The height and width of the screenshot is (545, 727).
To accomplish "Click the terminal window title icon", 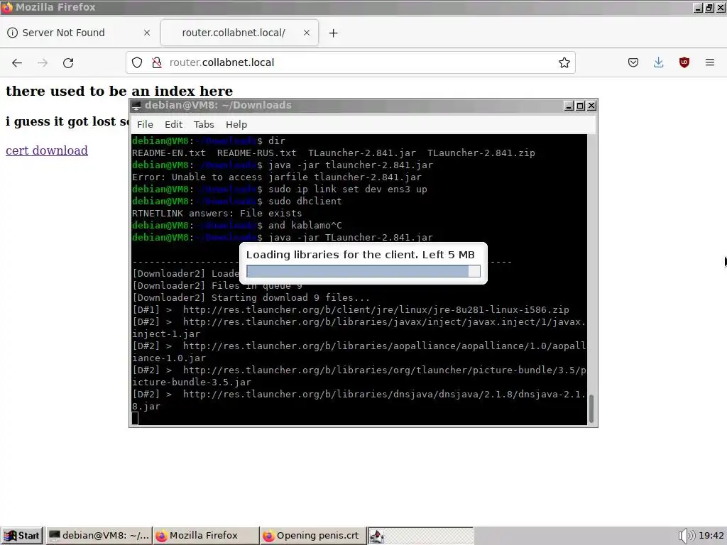I will [136, 106].
